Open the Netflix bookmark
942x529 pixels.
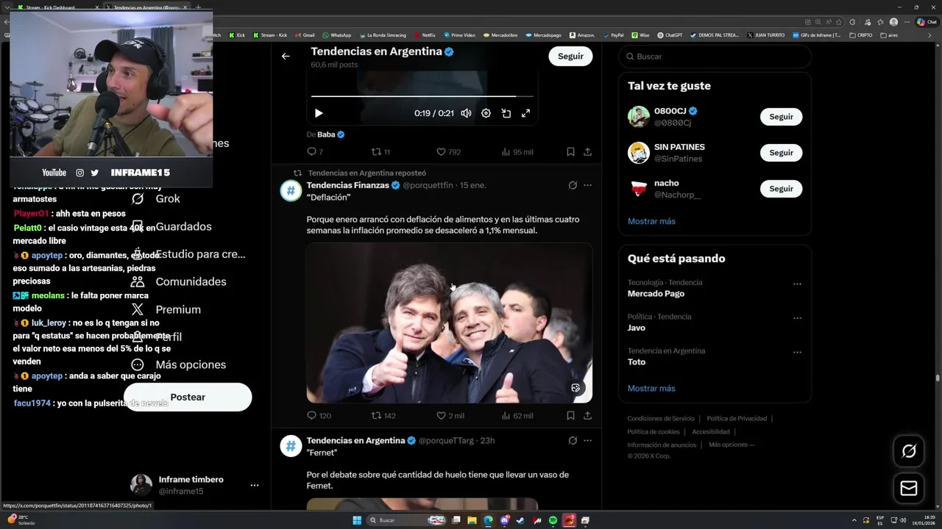click(x=425, y=35)
